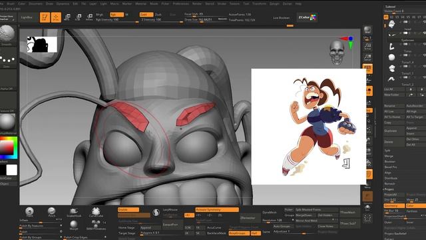426x240 pixels.
Task: Open the Transform menu
Action: (259, 3)
